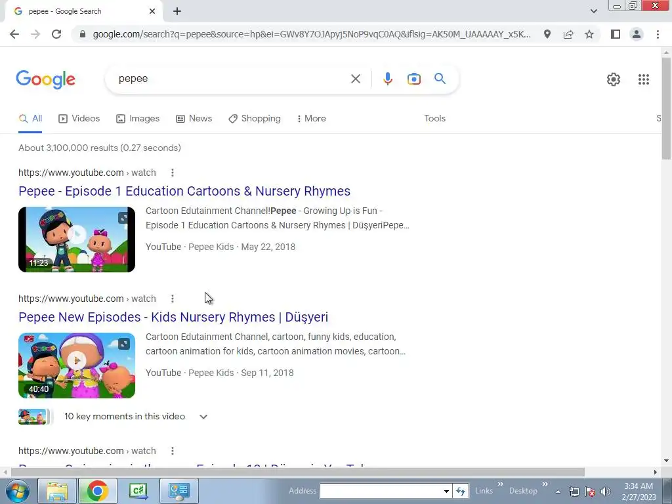
Task: Open the control panel taskbar app
Action: tap(179, 491)
